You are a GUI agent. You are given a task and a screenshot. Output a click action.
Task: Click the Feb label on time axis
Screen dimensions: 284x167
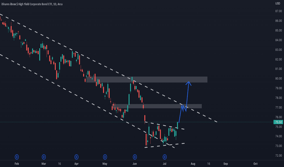[17, 164]
